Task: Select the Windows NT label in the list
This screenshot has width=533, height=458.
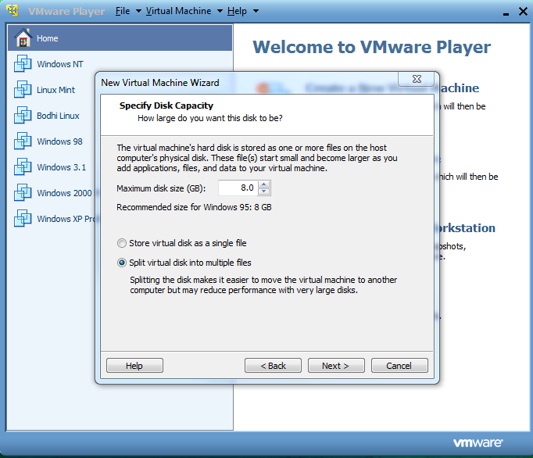Action: pos(60,64)
